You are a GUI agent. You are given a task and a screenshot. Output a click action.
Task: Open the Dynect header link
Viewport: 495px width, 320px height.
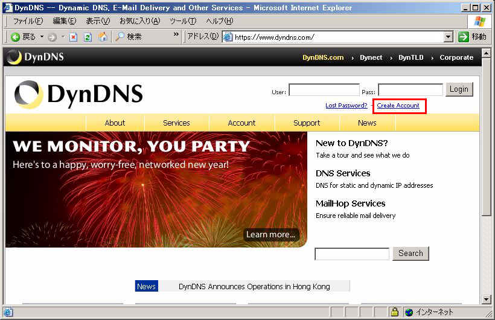click(x=371, y=57)
